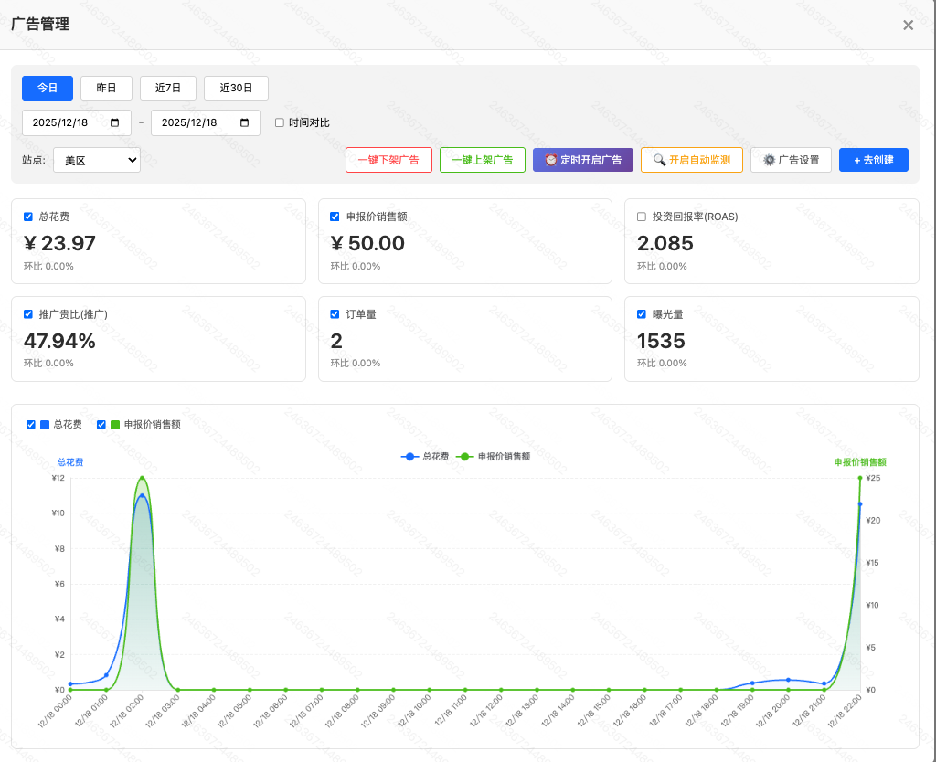Viewport: 936px width, 762px height.
Task: Open 广告设置 gear button
Action: coord(791,160)
